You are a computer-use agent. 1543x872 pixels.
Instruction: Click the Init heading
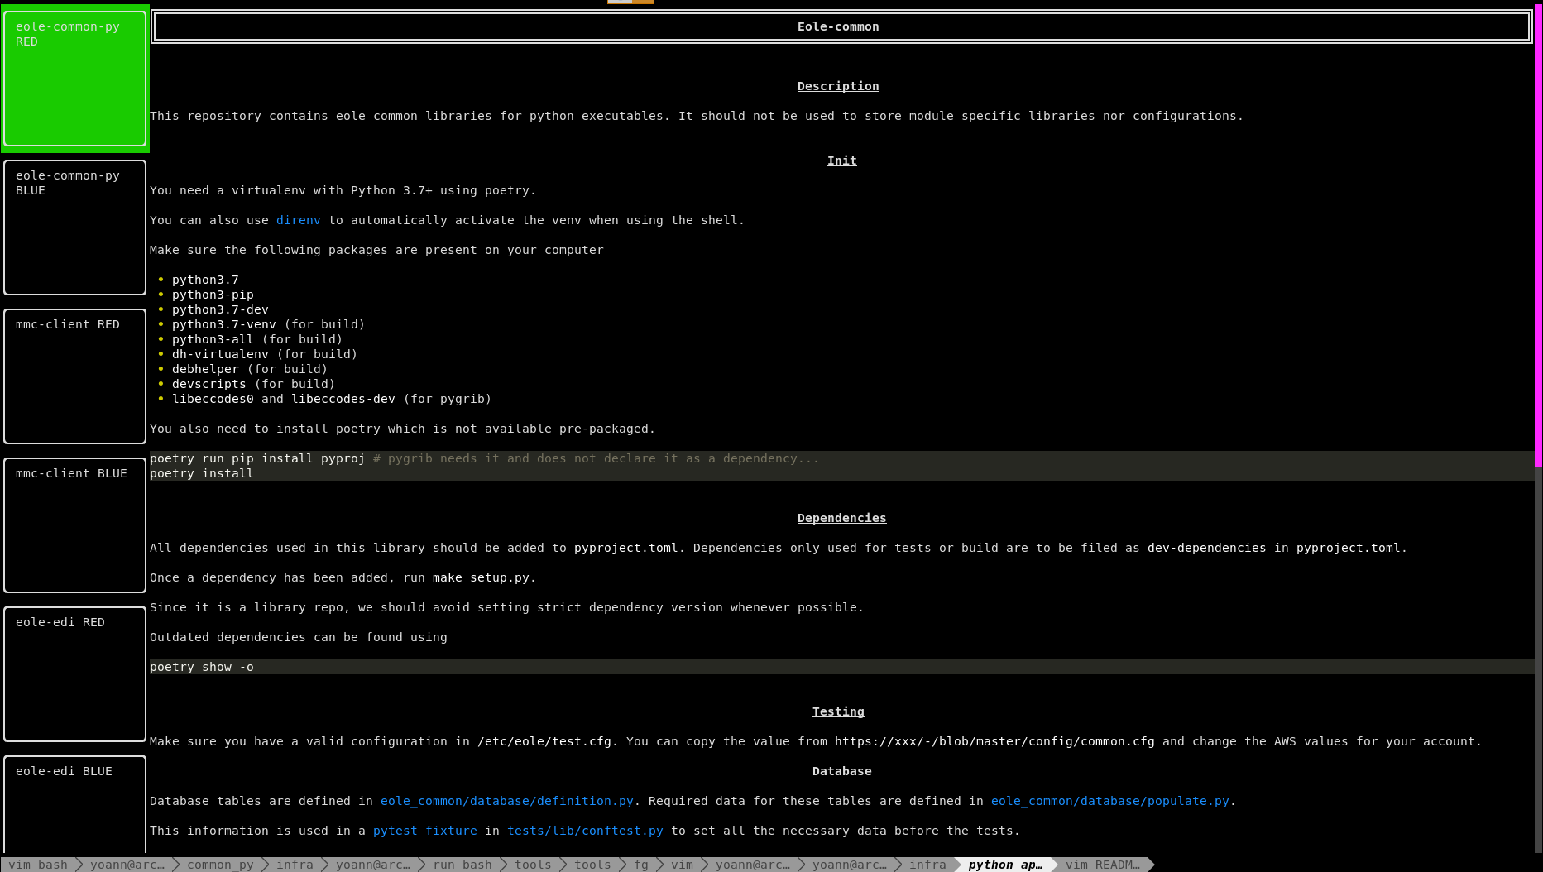click(842, 161)
